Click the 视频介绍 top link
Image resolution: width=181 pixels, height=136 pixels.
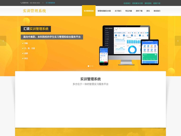[157, 3]
